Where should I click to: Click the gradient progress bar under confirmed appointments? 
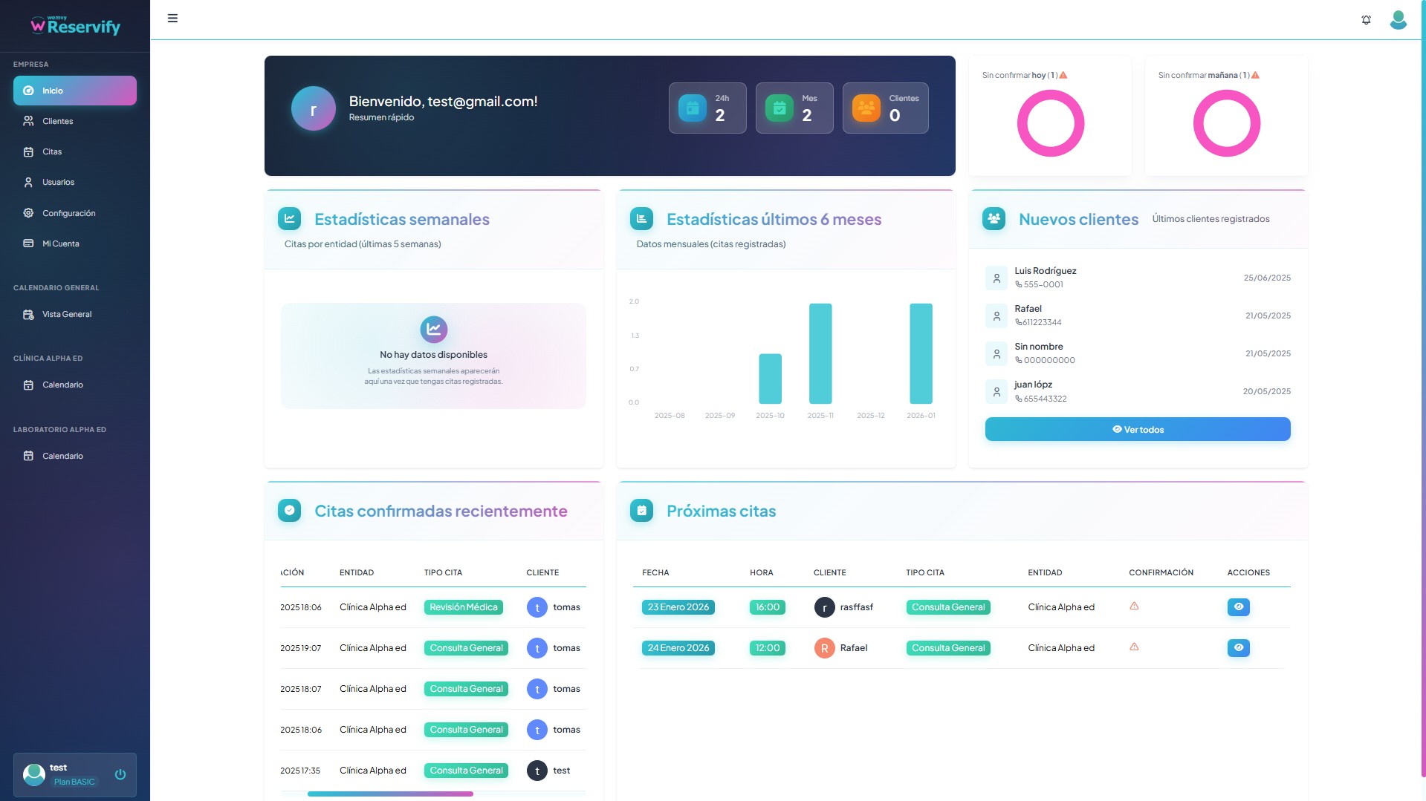click(389, 794)
